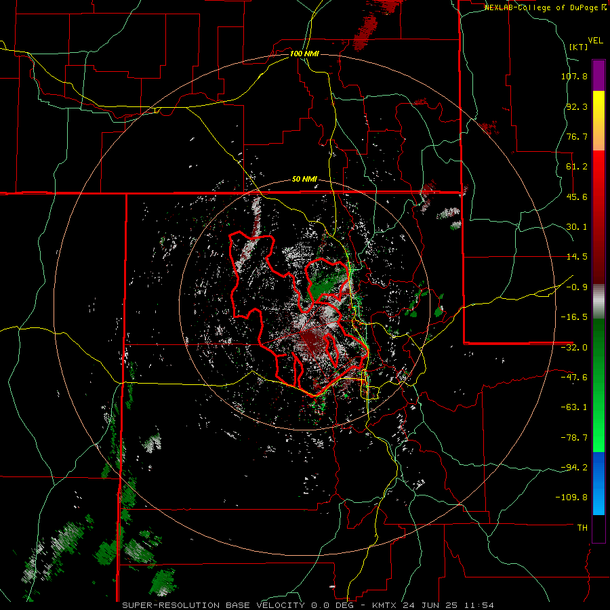This screenshot has height=610, width=610.
Task: Select the -0.9 scale value
Action: (x=577, y=287)
